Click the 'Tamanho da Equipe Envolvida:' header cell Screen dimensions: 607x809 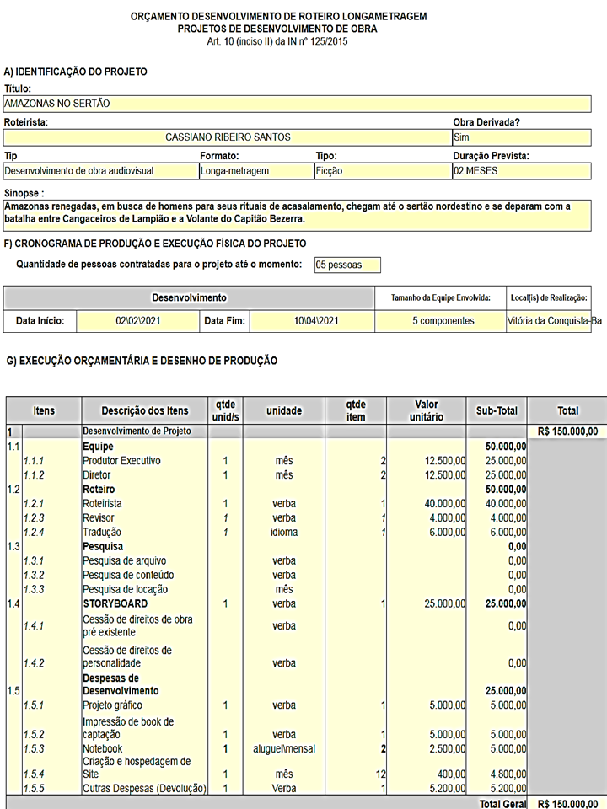[440, 298]
